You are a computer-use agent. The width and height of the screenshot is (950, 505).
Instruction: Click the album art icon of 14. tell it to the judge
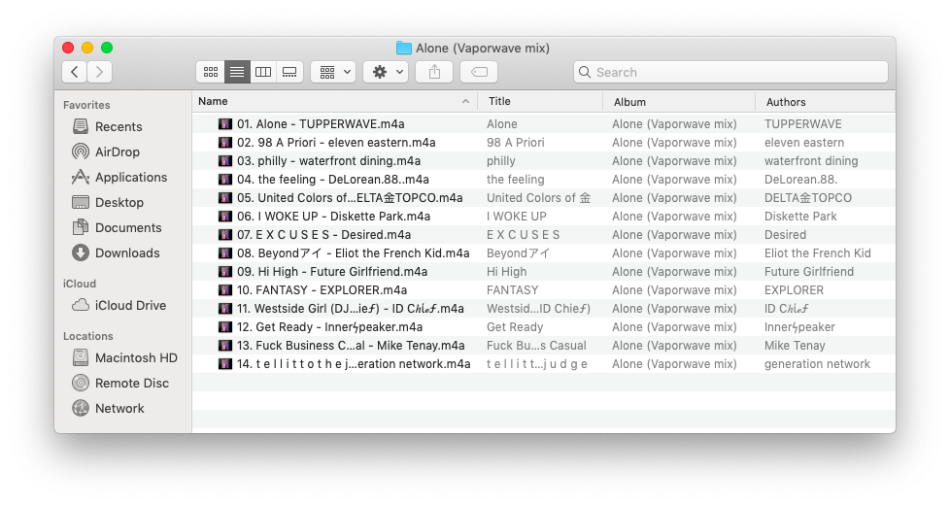(225, 364)
